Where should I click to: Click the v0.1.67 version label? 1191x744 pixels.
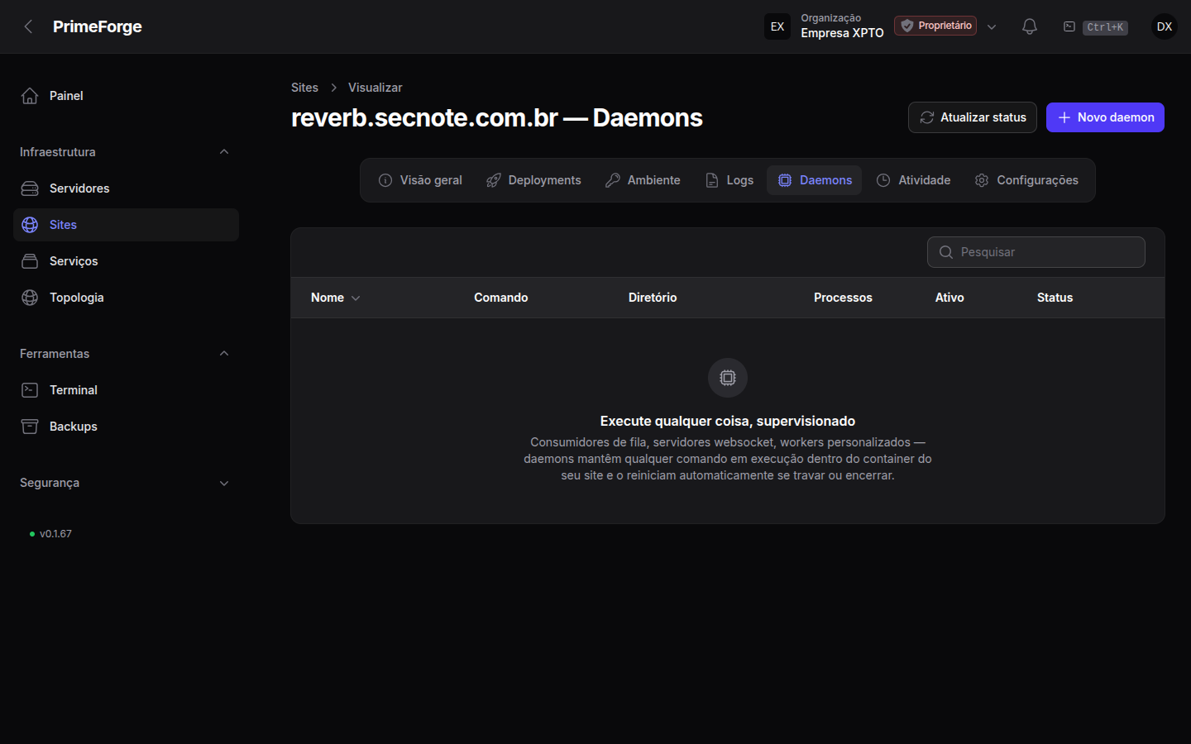point(55,534)
